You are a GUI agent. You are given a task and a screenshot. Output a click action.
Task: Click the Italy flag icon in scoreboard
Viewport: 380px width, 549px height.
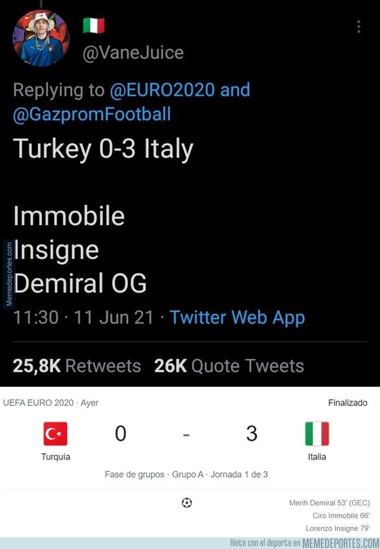click(317, 434)
